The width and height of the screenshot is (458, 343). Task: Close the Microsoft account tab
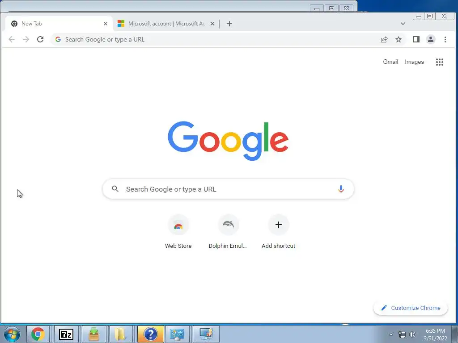coord(212,24)
